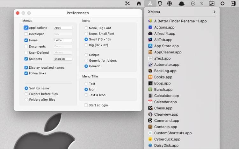Click the Books.app orange icon
This screenshot has width=239, height=149.
(150, 77)
